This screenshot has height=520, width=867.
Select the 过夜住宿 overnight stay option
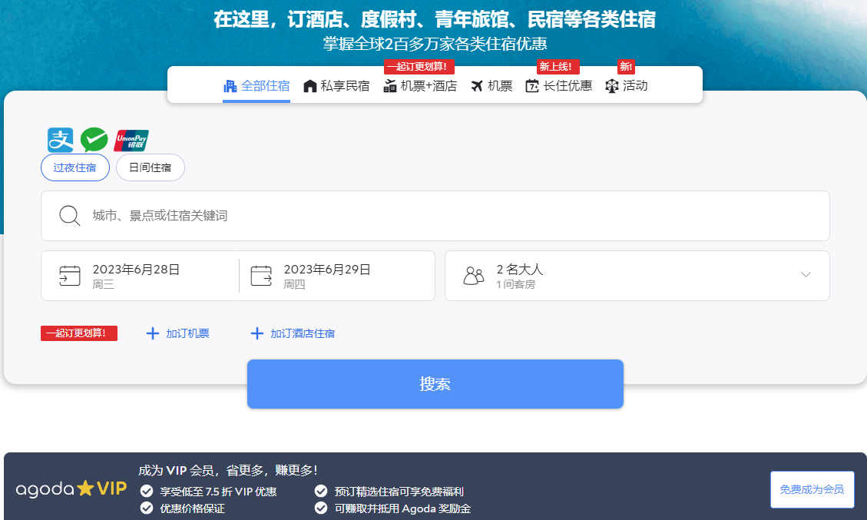(x=75, y=167)
